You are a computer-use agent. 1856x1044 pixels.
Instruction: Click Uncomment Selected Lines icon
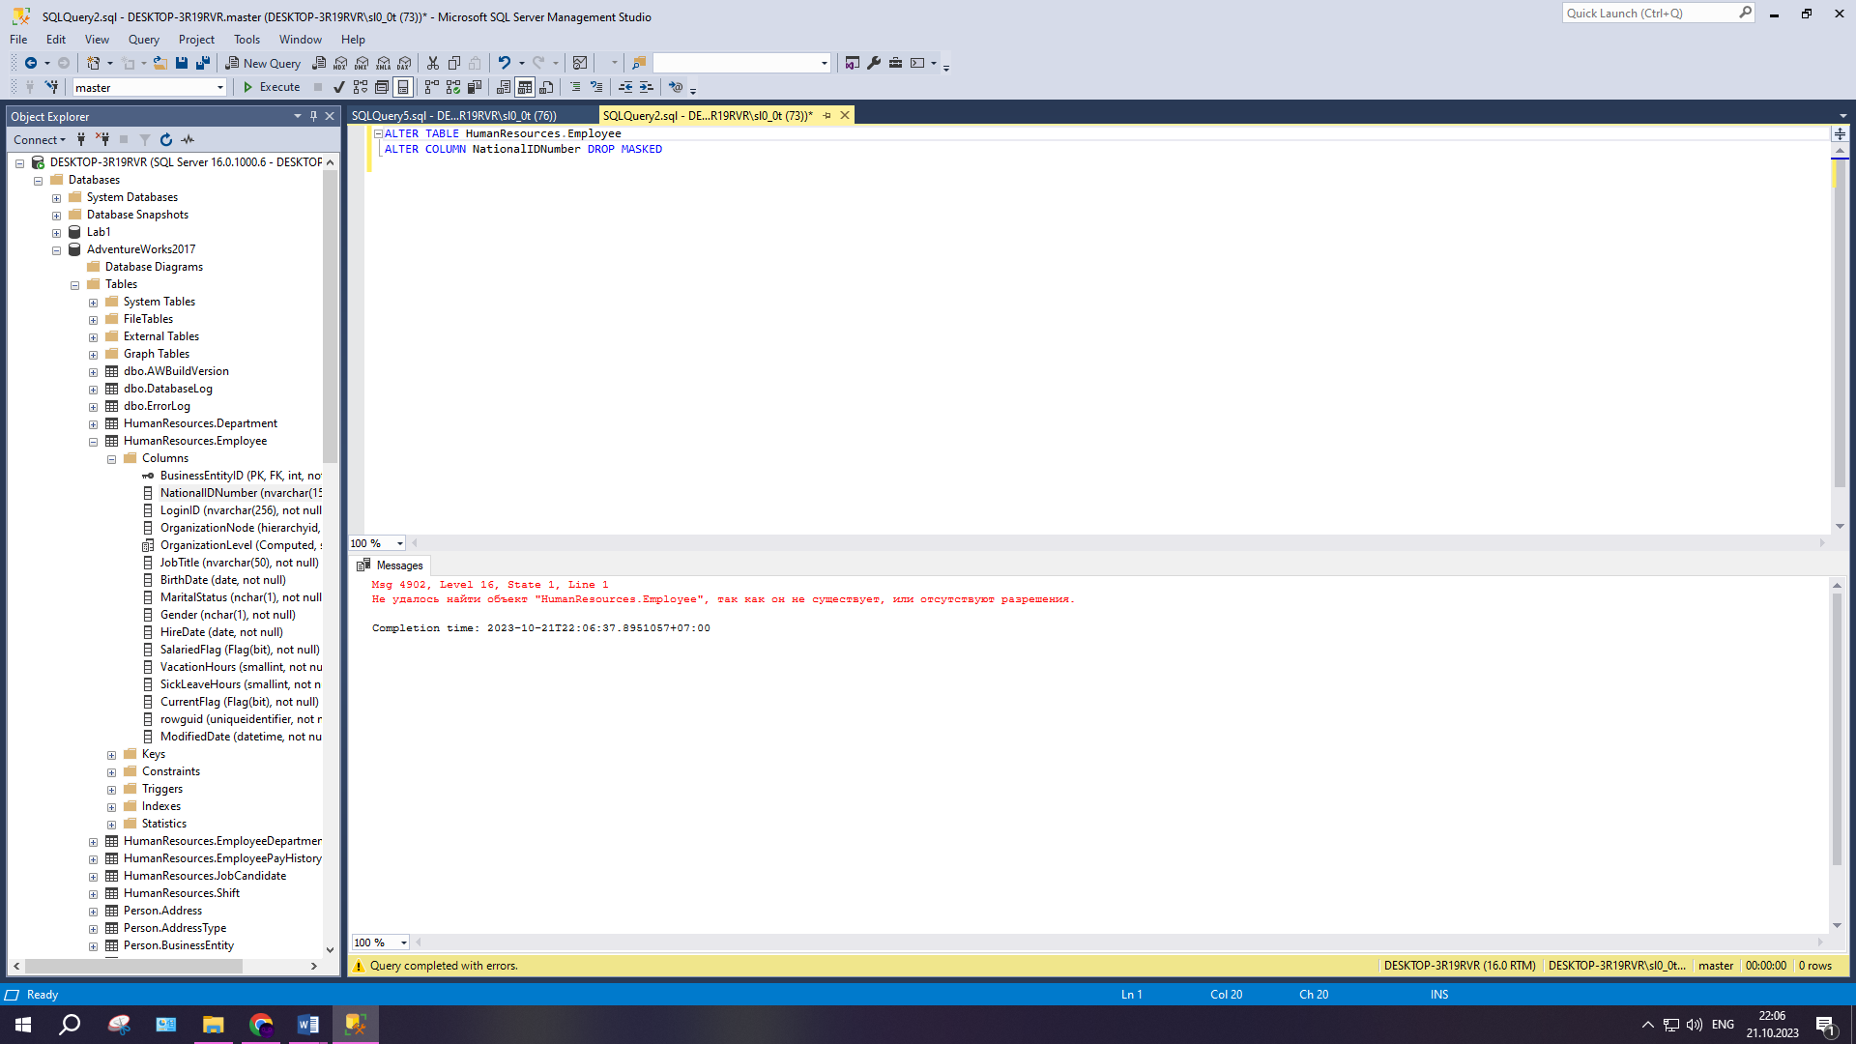(x=596, y=87)
